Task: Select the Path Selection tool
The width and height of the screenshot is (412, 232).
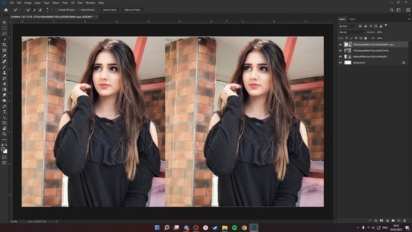Action: (5, 117)
